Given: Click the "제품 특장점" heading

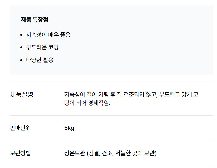Looking at the screenshot, I should tap(34, 20).
